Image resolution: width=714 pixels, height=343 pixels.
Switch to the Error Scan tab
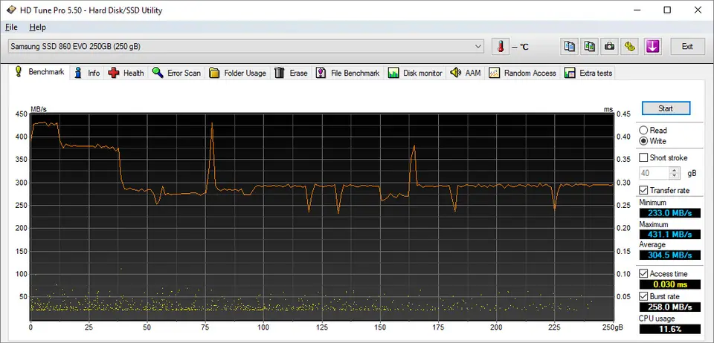(x=176, y=73)
